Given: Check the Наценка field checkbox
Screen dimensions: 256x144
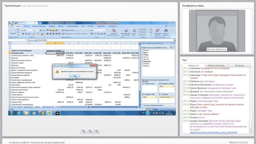Looking at the screenshot, I should [x=143, y=66].
